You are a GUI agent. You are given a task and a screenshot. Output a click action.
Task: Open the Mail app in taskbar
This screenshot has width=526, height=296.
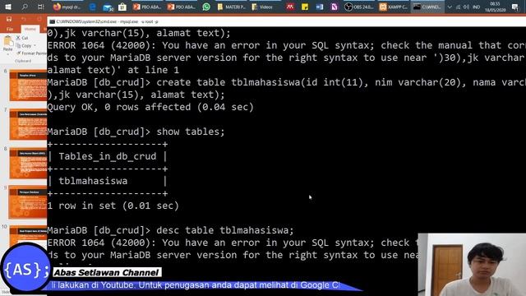108,7
